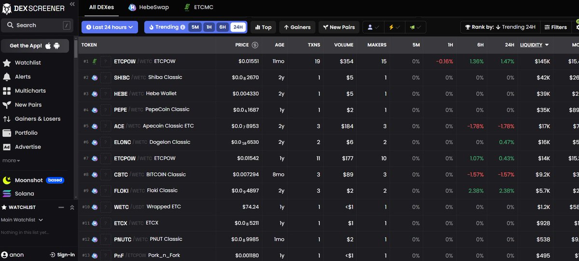Click in the Search input field
Screen dimensions: 579x261
click(x=37, y=25)
